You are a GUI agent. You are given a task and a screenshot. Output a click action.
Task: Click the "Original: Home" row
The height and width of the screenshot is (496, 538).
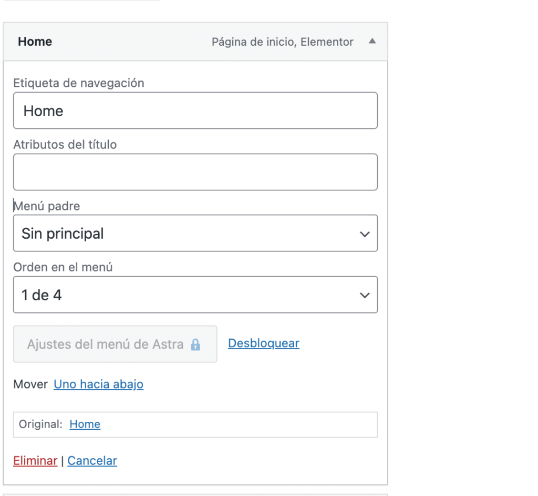coord(195,424)
